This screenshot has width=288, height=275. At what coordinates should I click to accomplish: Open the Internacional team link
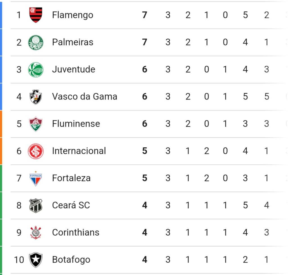pos(79,151)
